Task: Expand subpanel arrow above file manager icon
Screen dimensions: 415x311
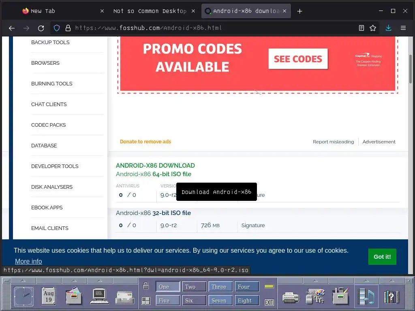Action: [74, 280]
